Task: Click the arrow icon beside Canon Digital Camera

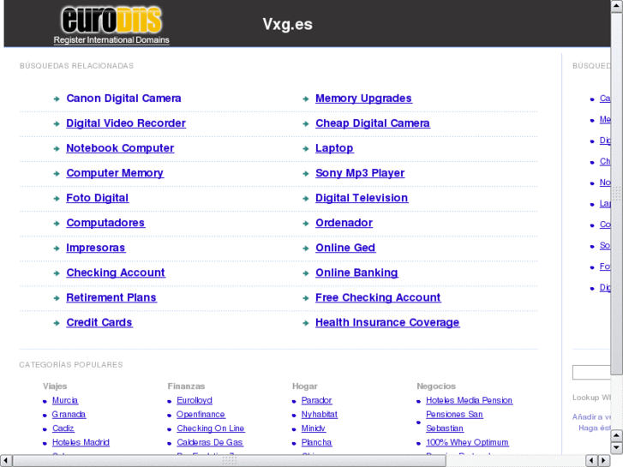Action: click(x=57, y=99)
